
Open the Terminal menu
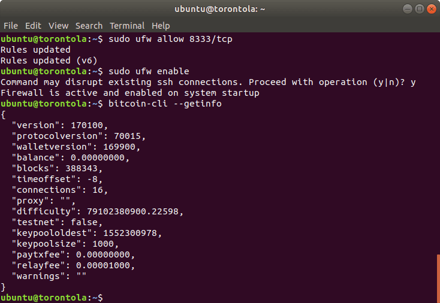coord(127,26)
